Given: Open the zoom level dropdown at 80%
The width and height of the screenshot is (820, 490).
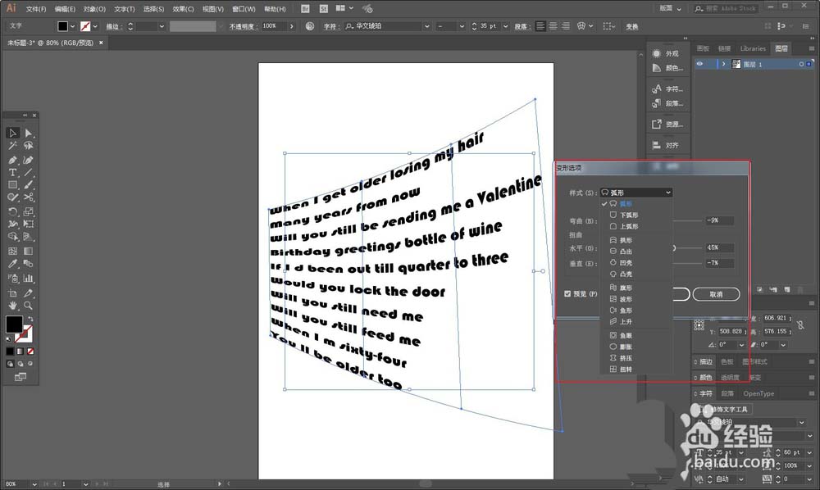Looking at the screenshot, I should tap(34, 484).
